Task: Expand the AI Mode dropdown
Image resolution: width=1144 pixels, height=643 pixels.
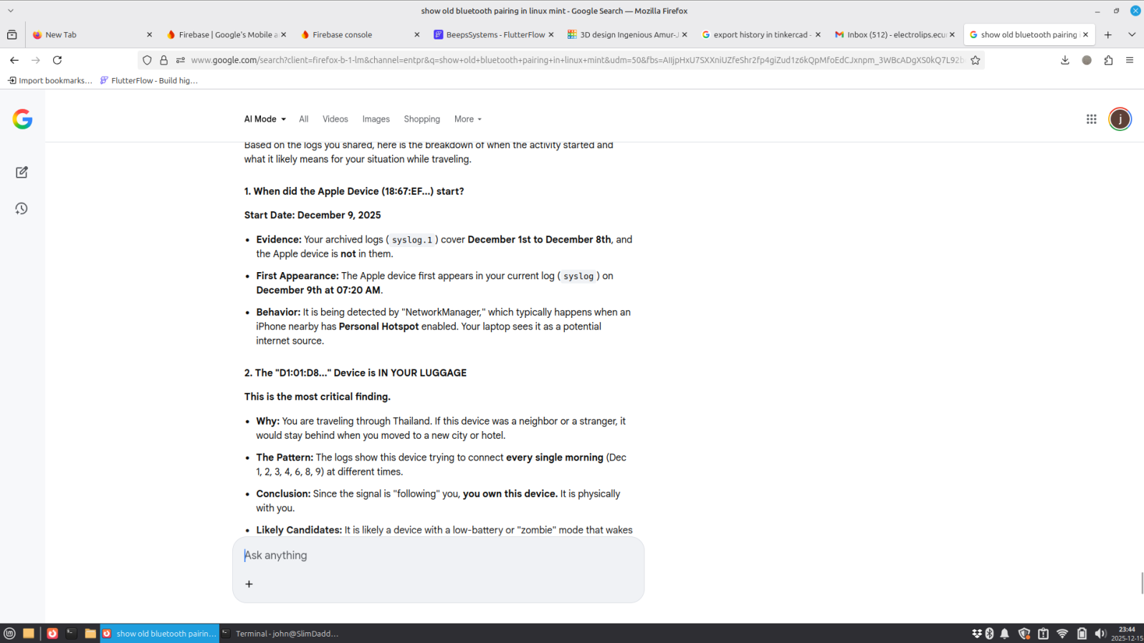Action: 264,120
